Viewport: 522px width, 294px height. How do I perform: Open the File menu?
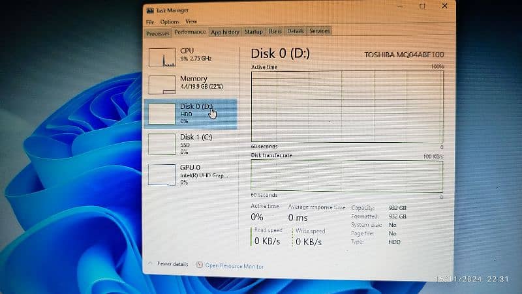(x=150, y=22)
